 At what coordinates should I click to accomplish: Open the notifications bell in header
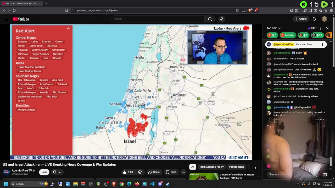(314, 19)
